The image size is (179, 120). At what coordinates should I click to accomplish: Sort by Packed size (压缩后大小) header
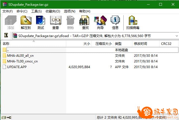click(x=103, y=44)
